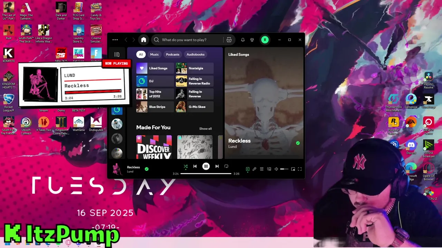Open Discover Weekly card

pos(154,147)
